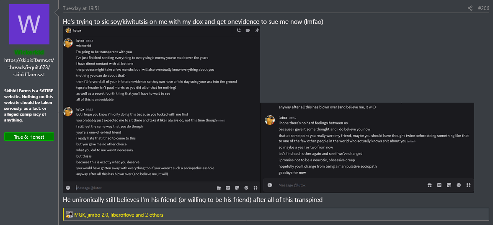Open the post #206 permalink
Viewport: 493px width, 225px height.
pyautogui.click(x=483, y=8)
